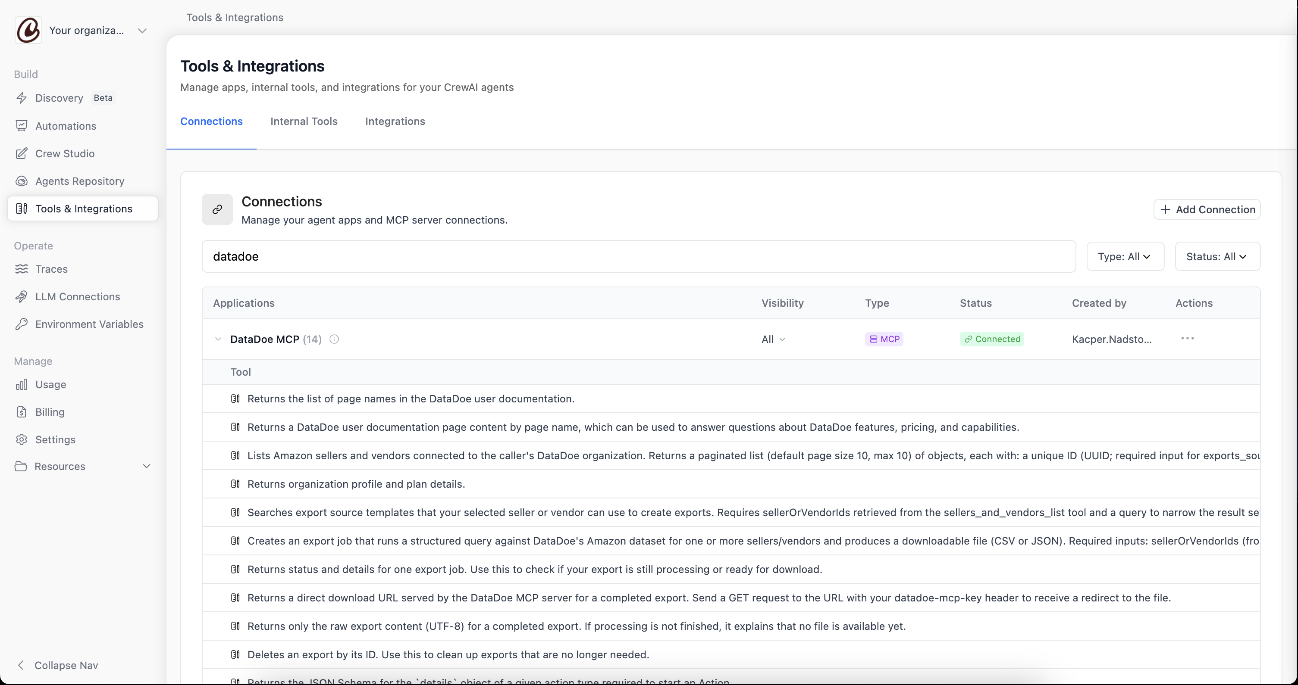Click icon beside 'Returns a direct download URL'

point(235,598)
